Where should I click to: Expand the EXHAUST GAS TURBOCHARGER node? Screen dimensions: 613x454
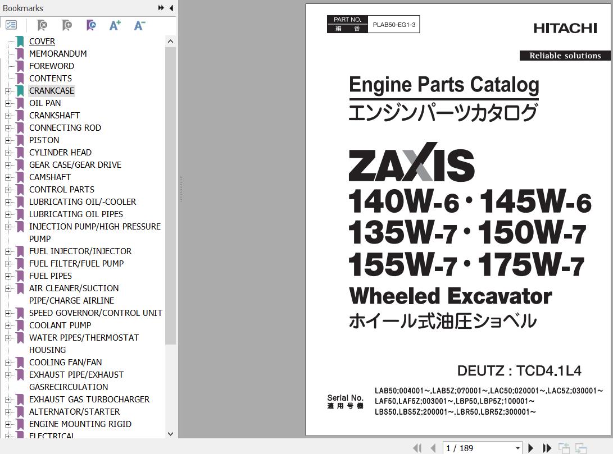8,400
